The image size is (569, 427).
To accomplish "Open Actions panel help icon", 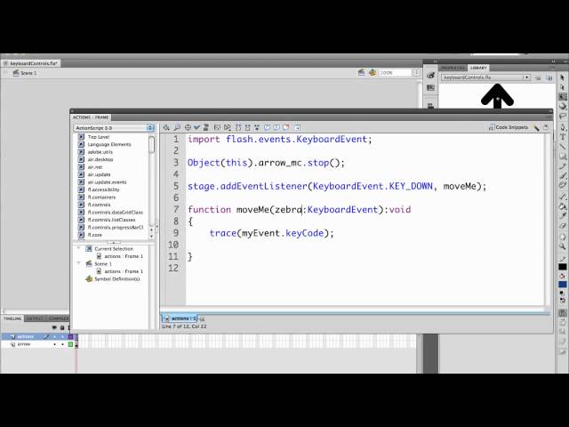I will point(546,127).
